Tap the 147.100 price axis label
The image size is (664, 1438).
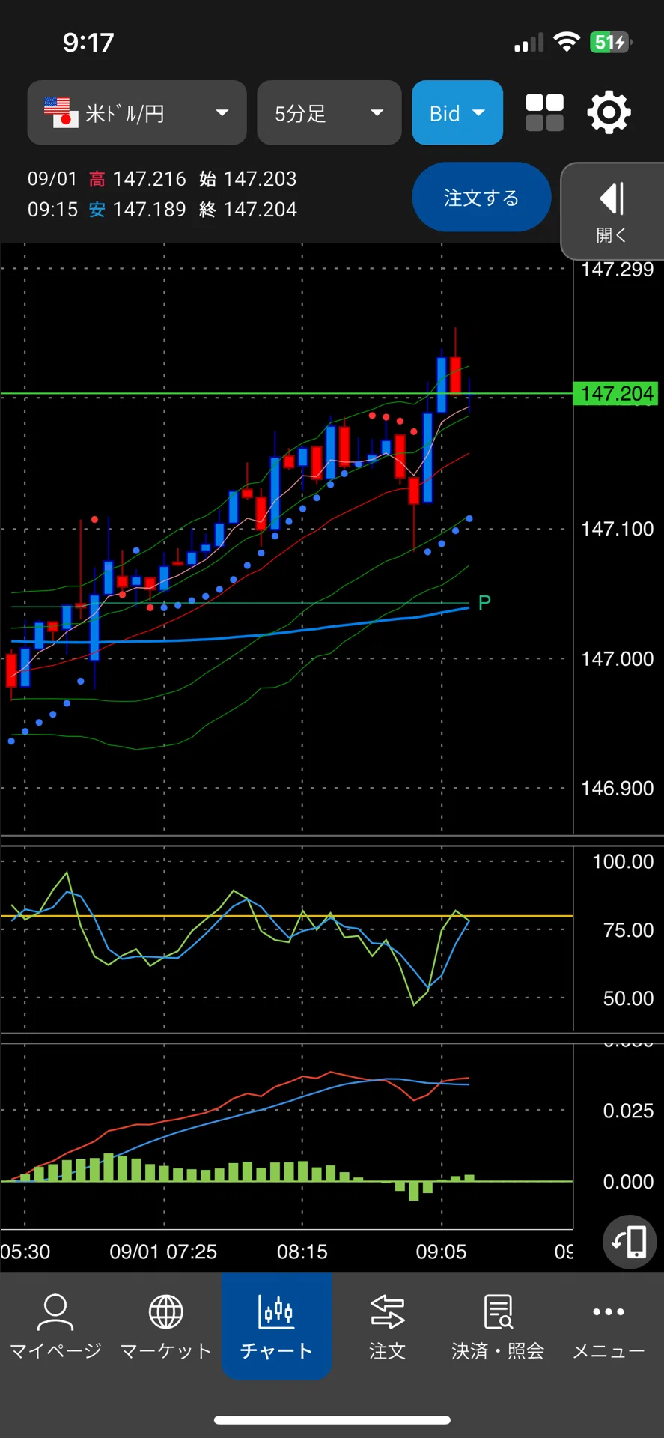618,529
